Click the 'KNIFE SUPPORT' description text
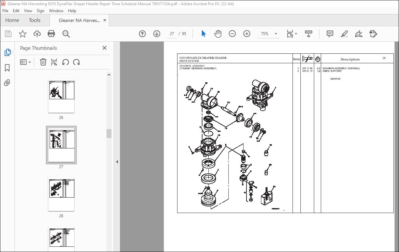Viewport: 399px width, 252px height. [332, 71]
